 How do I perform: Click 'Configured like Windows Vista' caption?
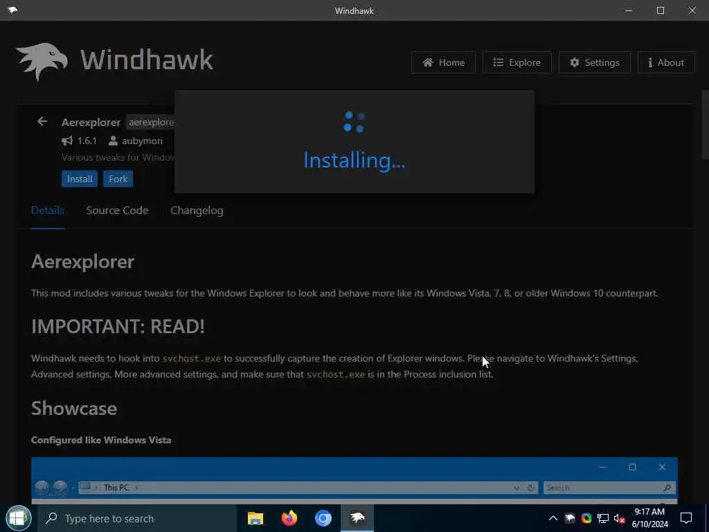(x=101, y=440)
